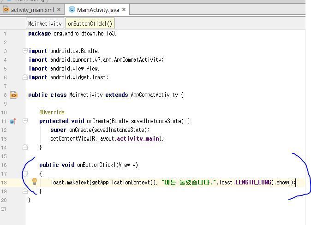Click the LENGTH_LONG constant

(x=253, y=182)
